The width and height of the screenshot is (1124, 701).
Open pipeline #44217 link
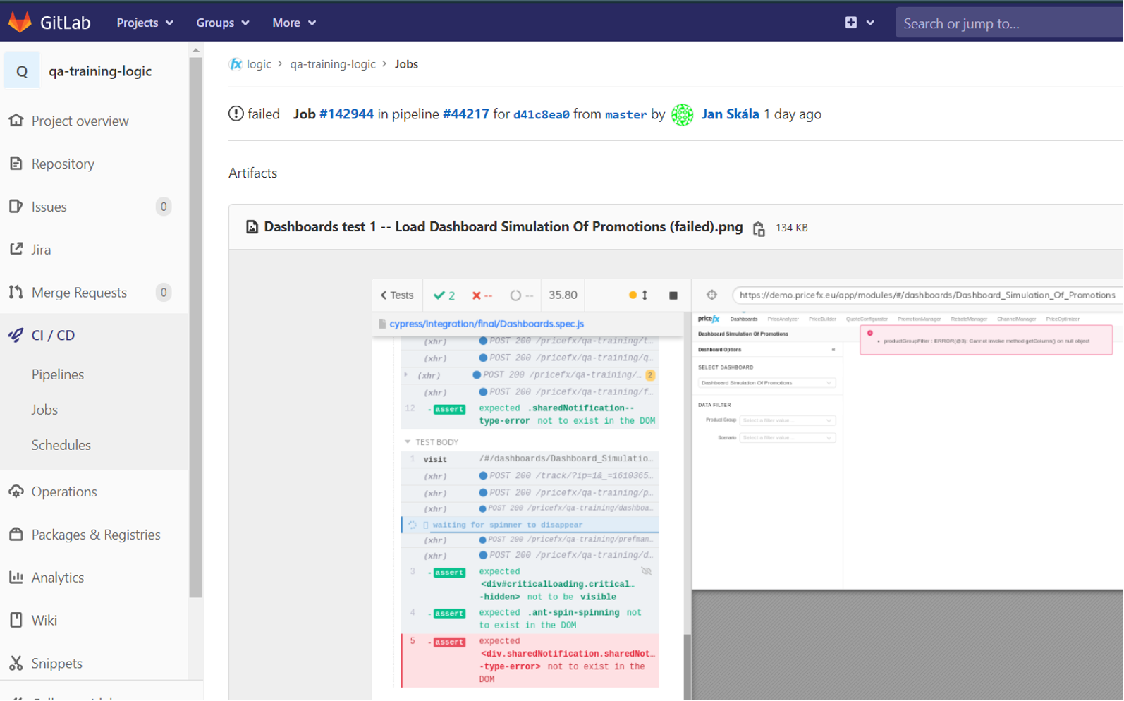[x=465, y=114]
